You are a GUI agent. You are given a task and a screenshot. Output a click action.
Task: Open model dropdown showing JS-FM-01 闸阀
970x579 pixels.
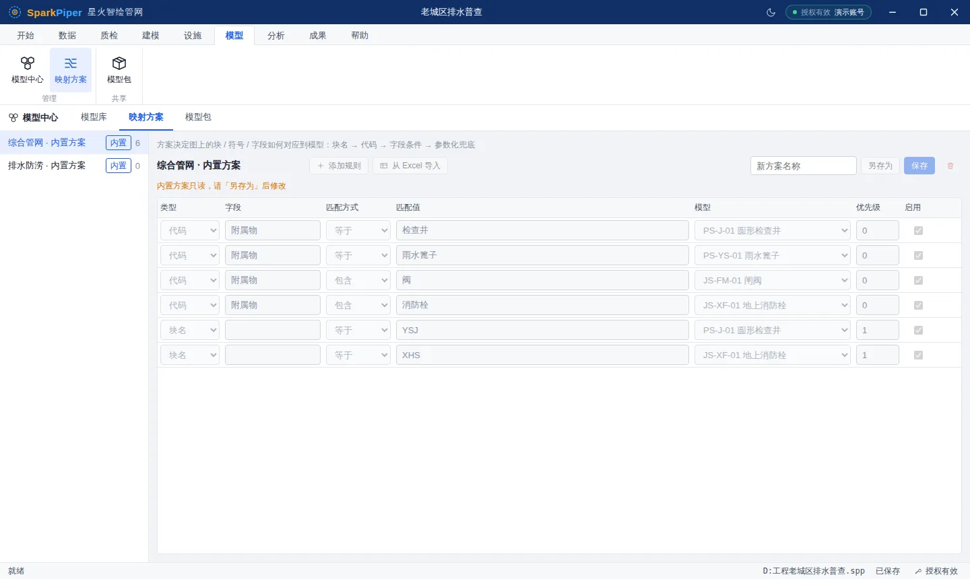[773, 280]
